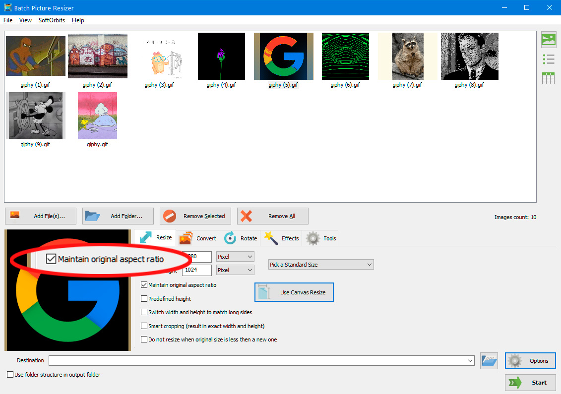Click the Remove Selected red icon
This screenshot has height=394, width=561.
[x=169, y=216]
